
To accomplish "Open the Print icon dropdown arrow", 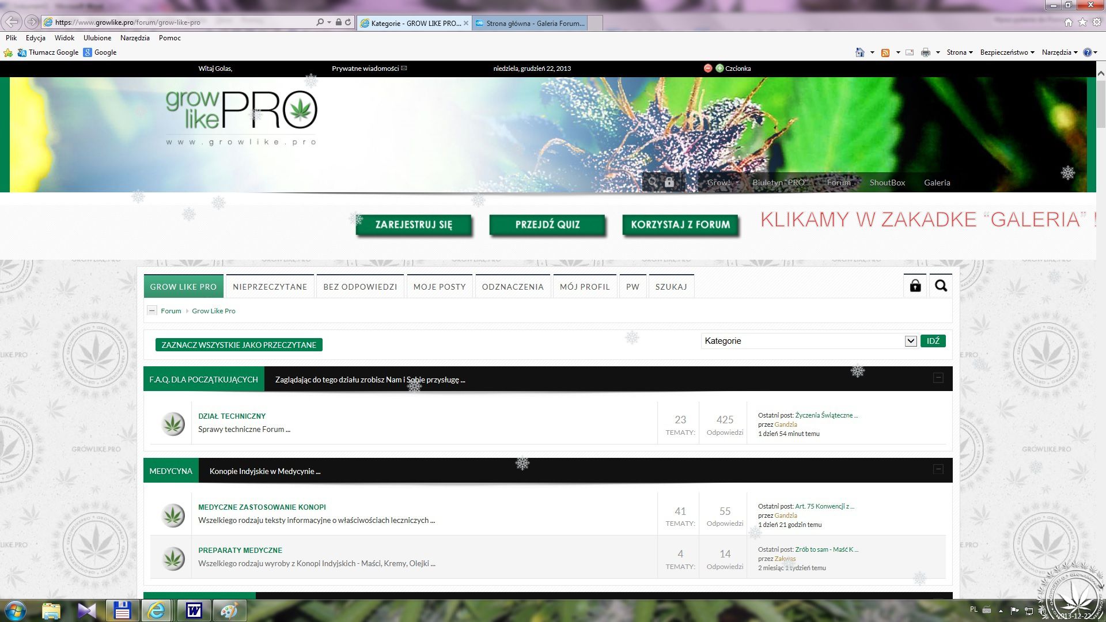I will 938,52.
